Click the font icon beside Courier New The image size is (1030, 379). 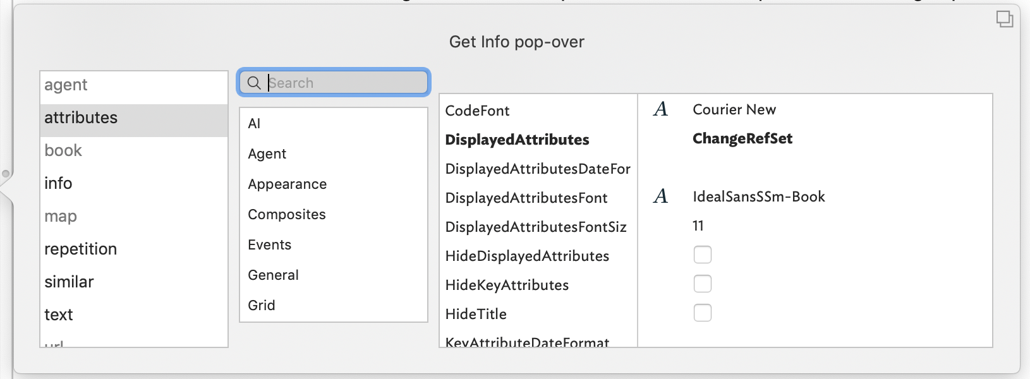(661, 109)
